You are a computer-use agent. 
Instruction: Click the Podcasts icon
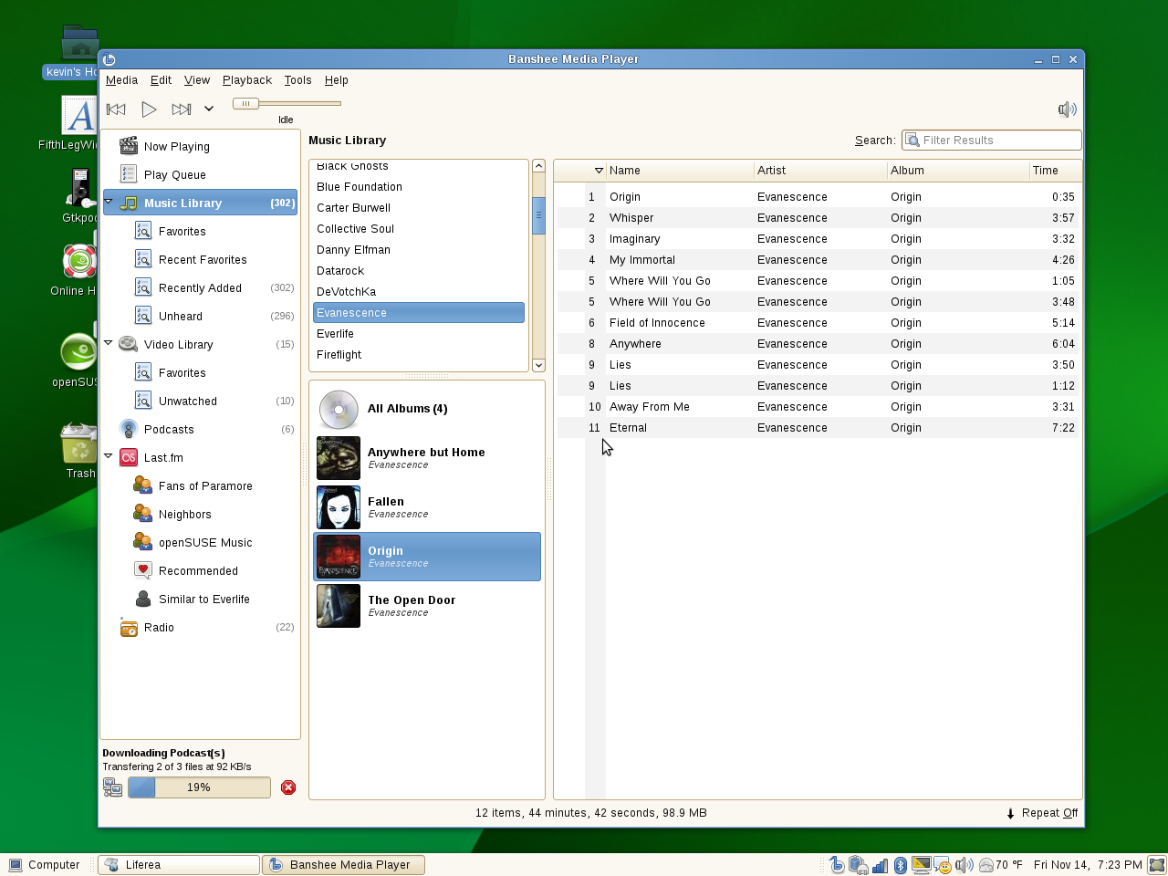click(129, 429)
